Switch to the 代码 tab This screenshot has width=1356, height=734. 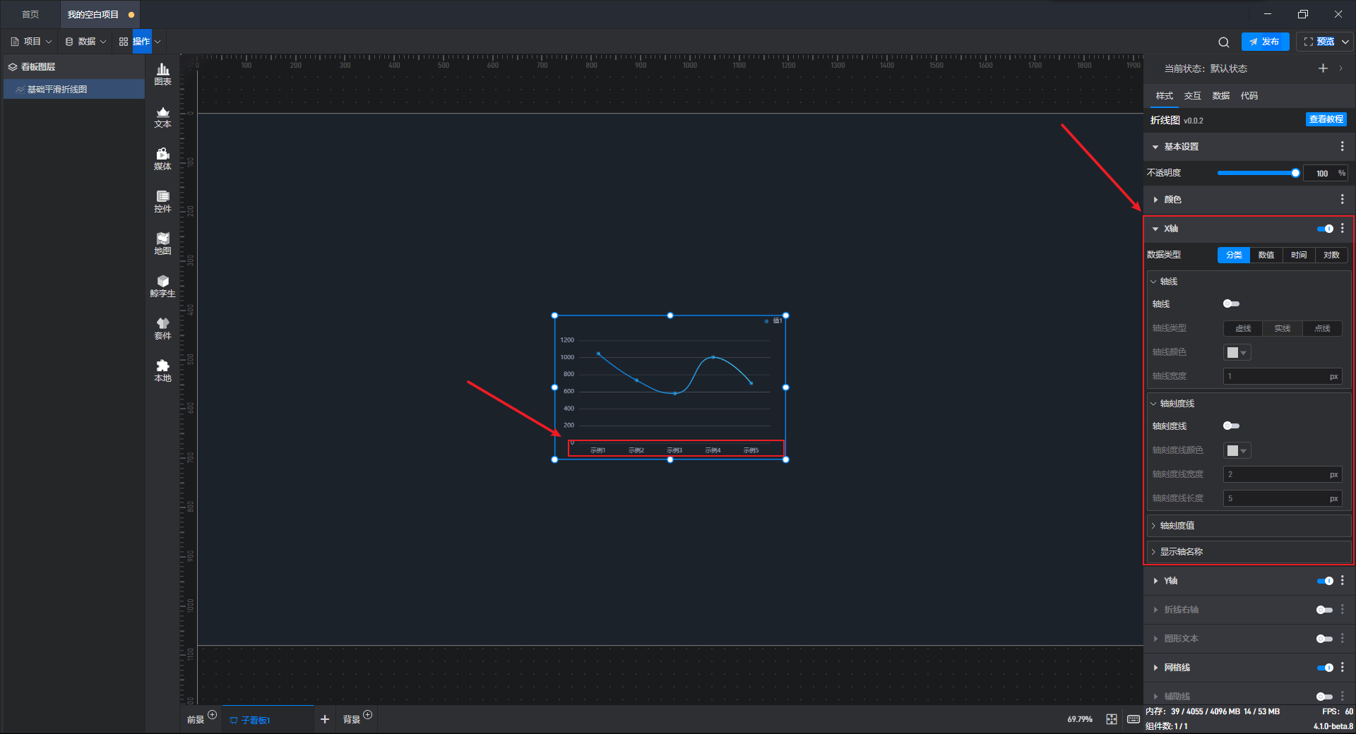tap(1249, 96)
